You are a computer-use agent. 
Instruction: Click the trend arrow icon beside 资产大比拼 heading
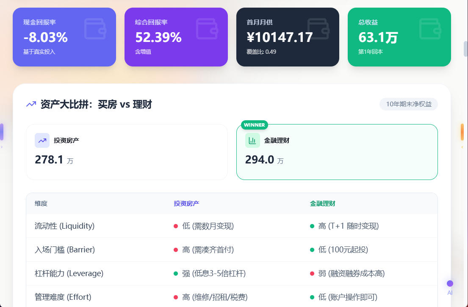[x=31, y=104]
